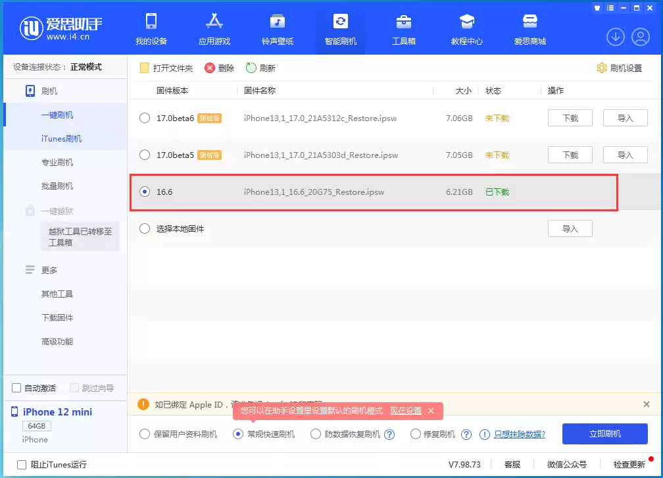Open the 工具箱 toolbox section

(403, 29)
